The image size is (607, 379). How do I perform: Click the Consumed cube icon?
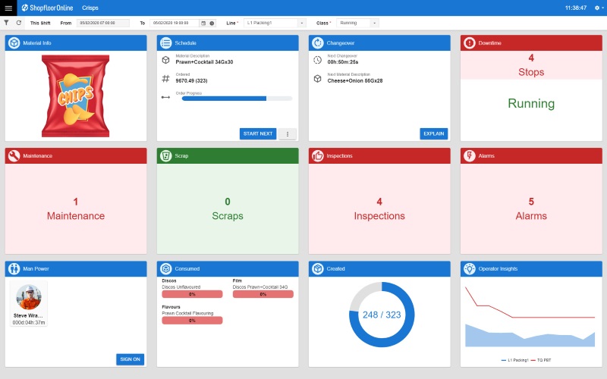pos(165,269)
